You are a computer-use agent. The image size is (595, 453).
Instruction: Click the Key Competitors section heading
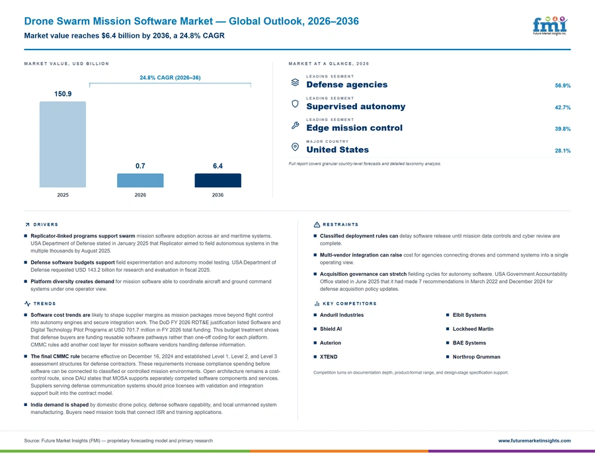(350, 304)
